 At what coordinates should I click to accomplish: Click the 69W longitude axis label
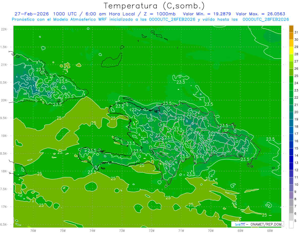click(x=240, y=231)
